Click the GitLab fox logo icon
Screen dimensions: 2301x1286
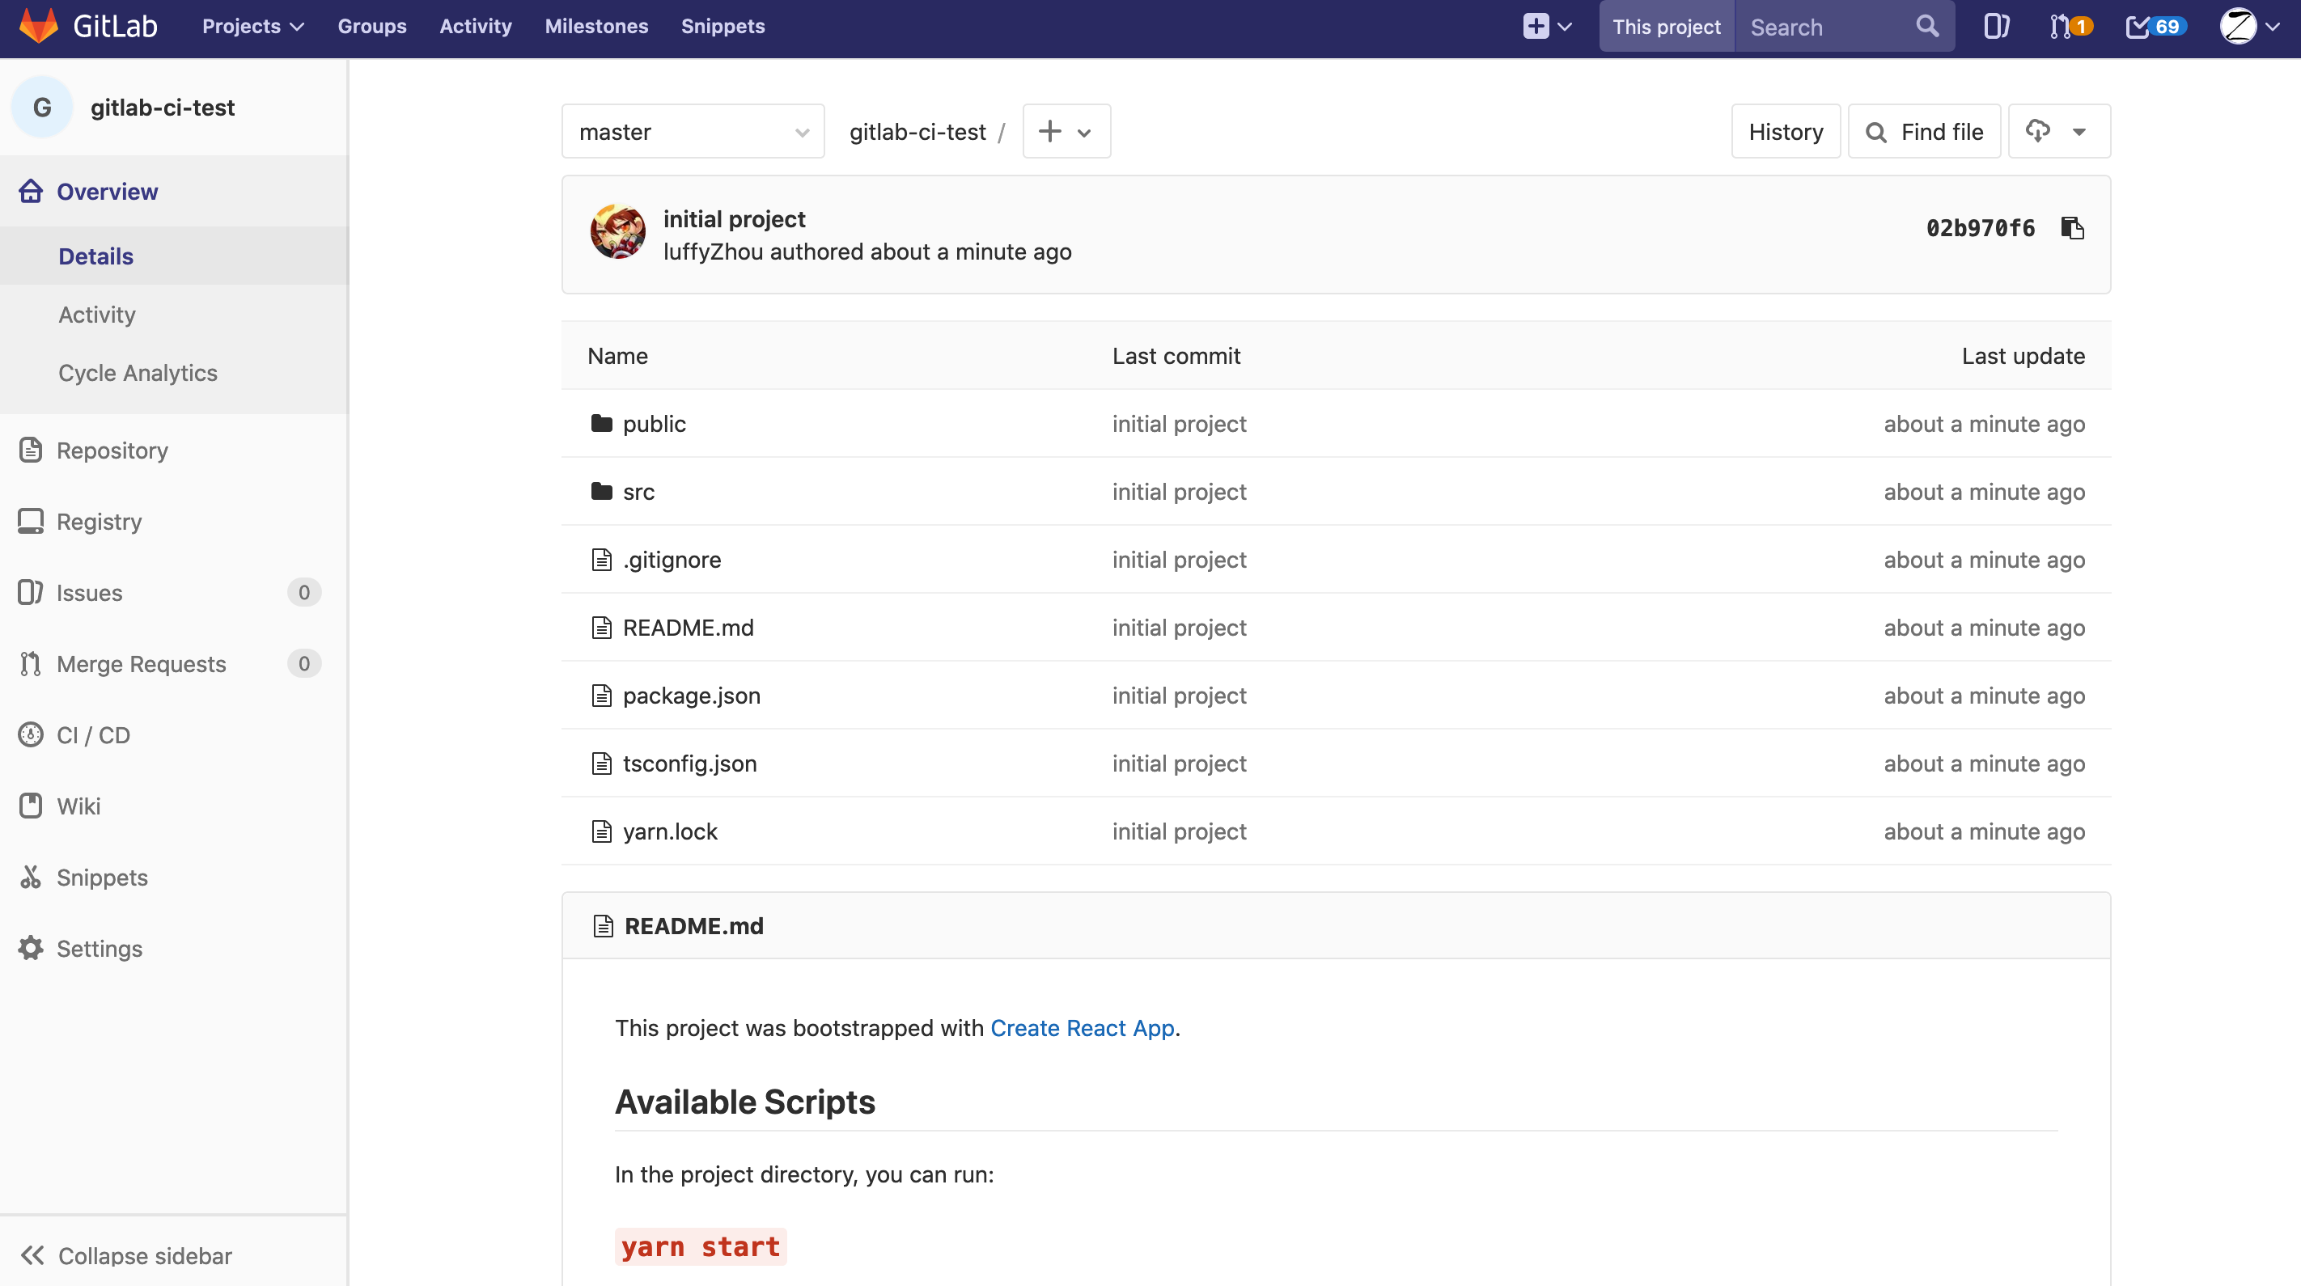click(x=38, y=26)
